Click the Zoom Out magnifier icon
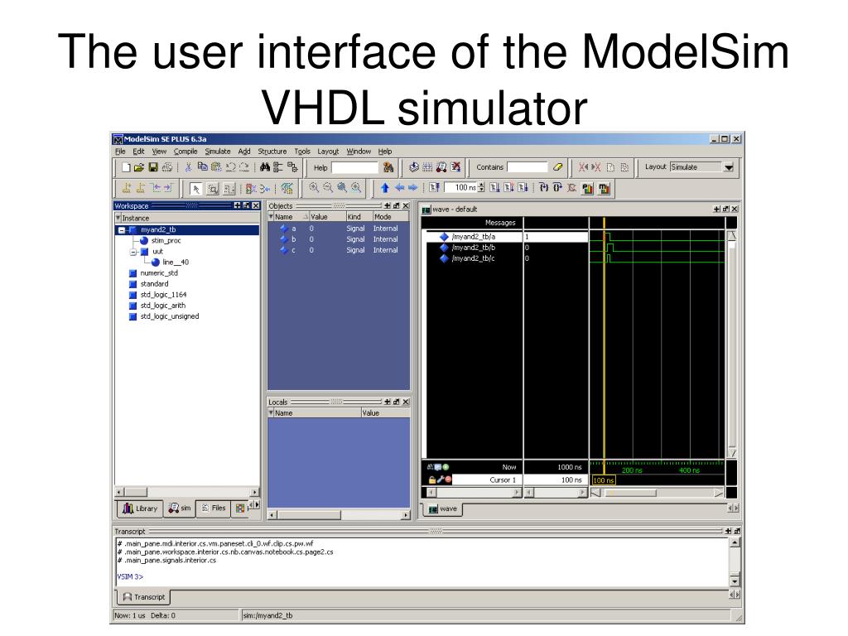This screenshot has height=636, width=848. (x=328, y=188)
